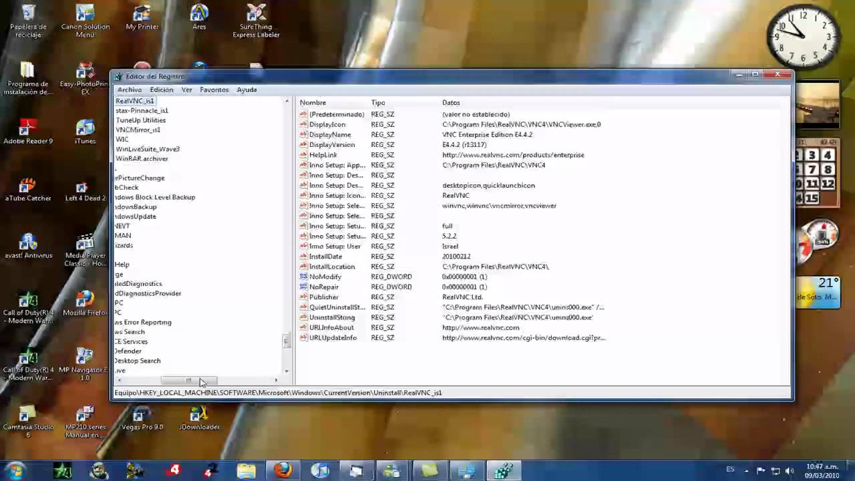
Task: Open the Archivo menu
Action: pos(130,90)
